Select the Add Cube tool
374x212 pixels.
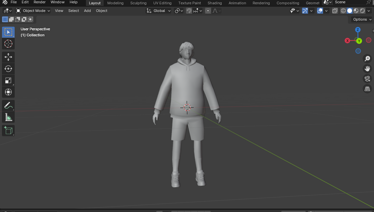pyautogui.click(x=8, y=130)
